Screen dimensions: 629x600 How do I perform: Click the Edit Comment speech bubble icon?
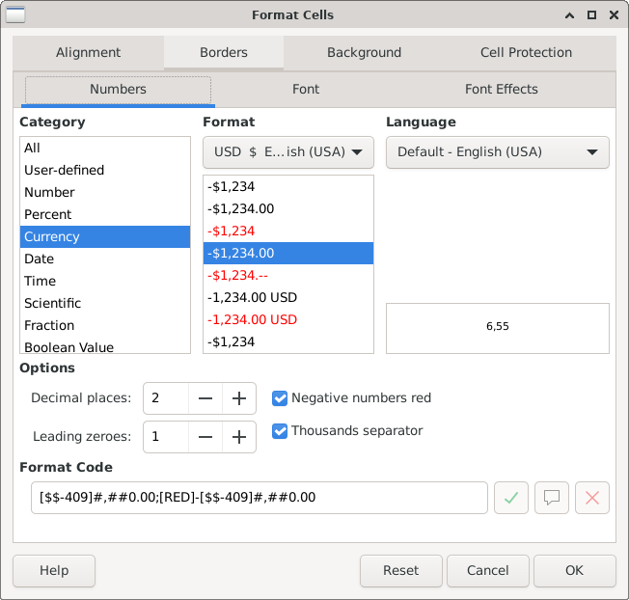[552, 498]
